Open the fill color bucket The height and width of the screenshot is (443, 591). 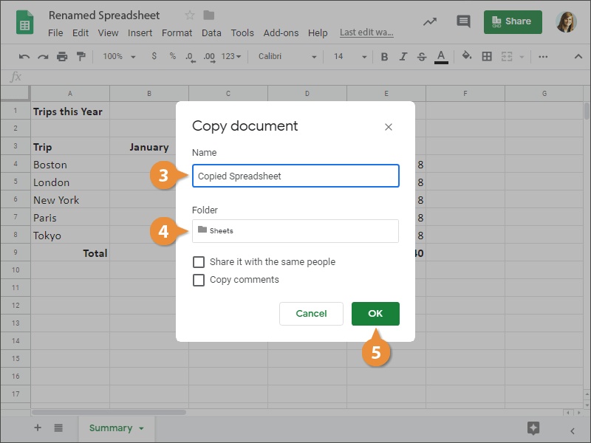click(x=466, y=56)
